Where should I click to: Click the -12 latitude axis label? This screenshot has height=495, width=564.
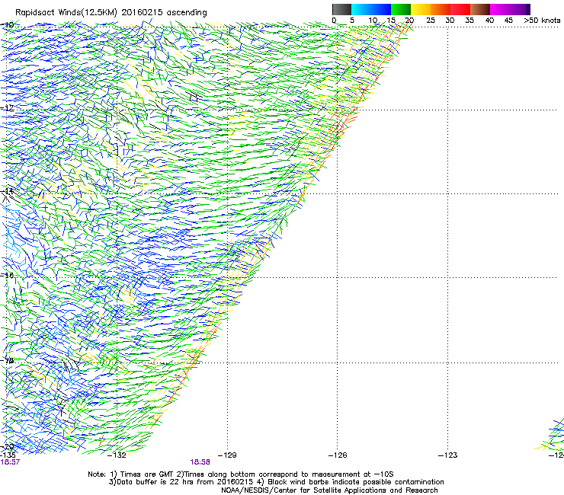pyautogui.click(x=7, y=108)
